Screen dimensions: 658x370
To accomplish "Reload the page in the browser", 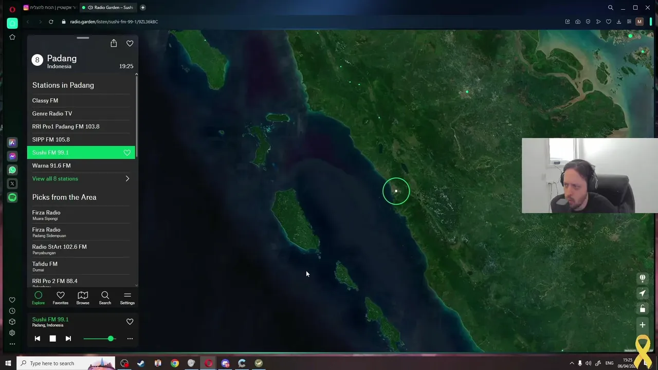I will tap(51, 22).
